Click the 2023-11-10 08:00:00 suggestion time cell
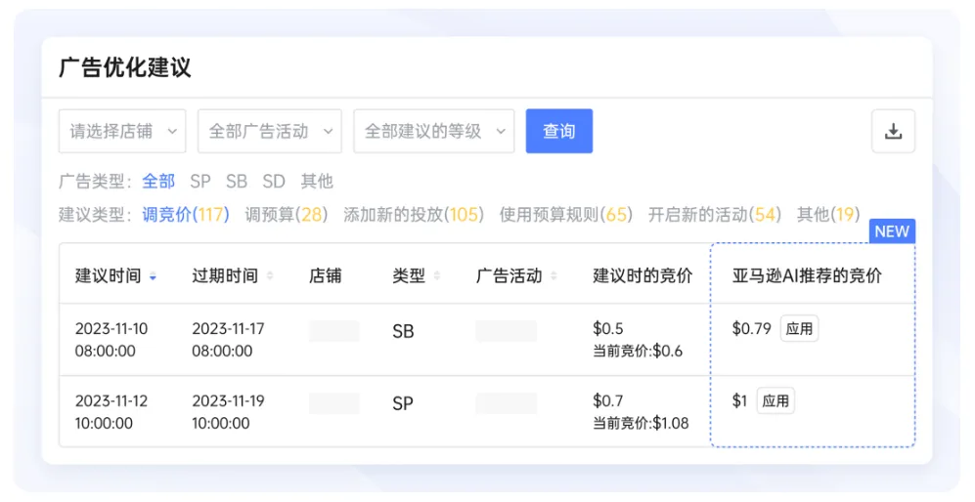Image resolution: width=975 pixels, height=502 pixels. tap(111, 340)
